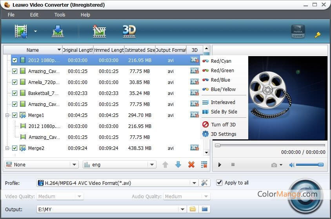The height and width of the screenshot is (219, 331).
Task: Choose Red/Blue 3D mode
Action: click(224, 80)
